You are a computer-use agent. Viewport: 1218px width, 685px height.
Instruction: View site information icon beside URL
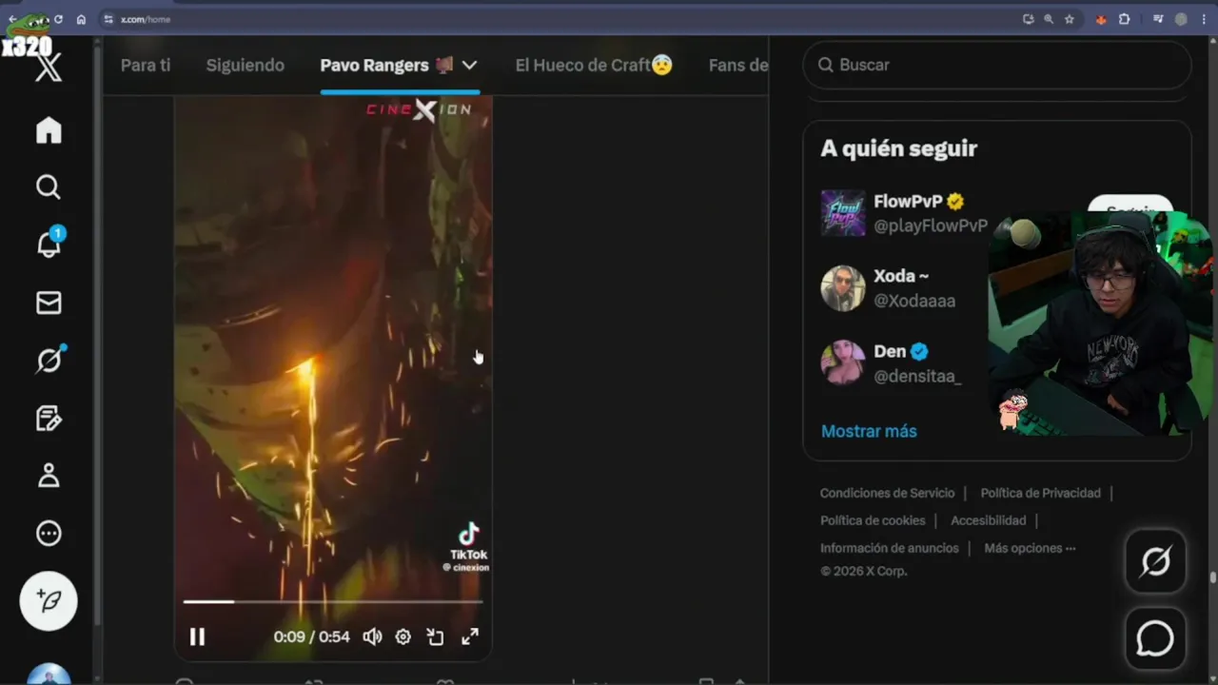tap(108, 19)
